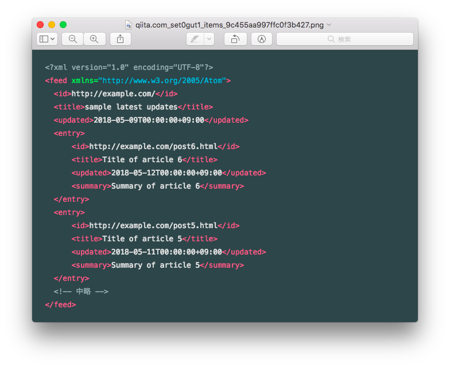
Task: Click the search magnifier icon in the field
Action: (x=331, y=39)
